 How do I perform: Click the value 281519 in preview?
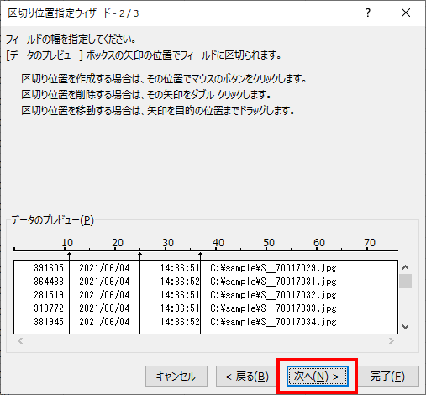pos(49,295)
